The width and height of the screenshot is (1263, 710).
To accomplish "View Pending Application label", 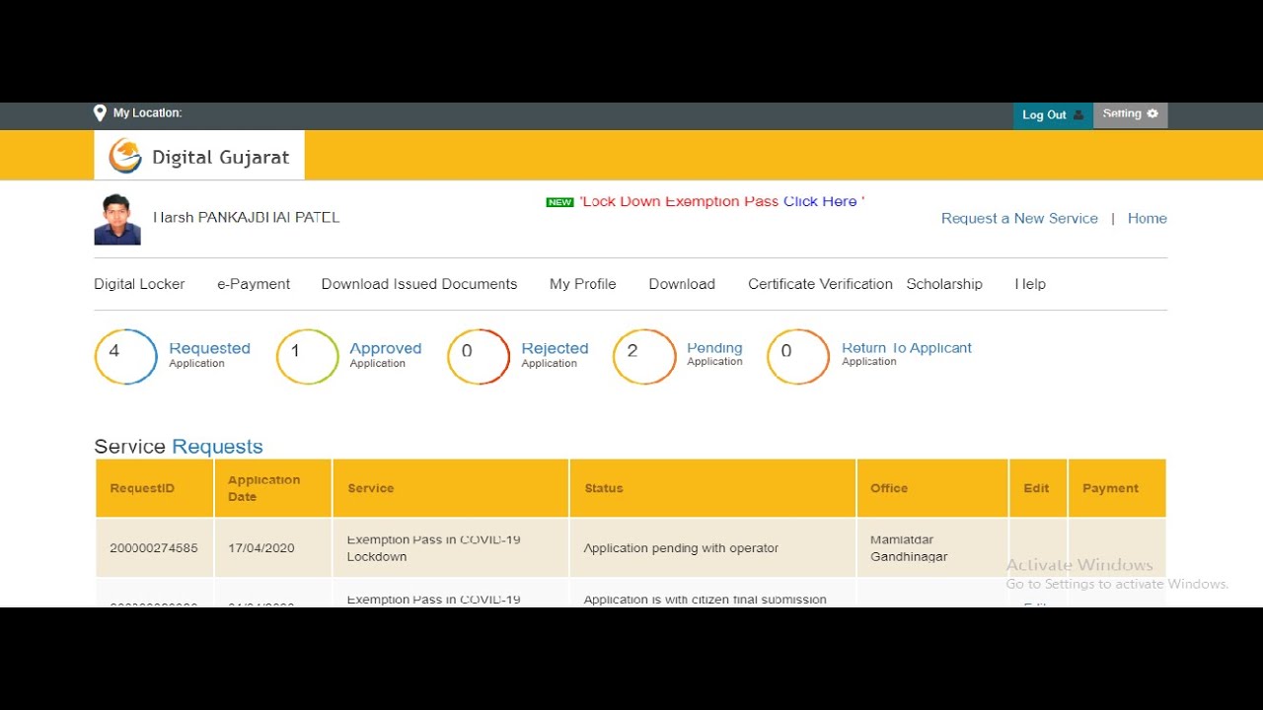I will (714, 354).
